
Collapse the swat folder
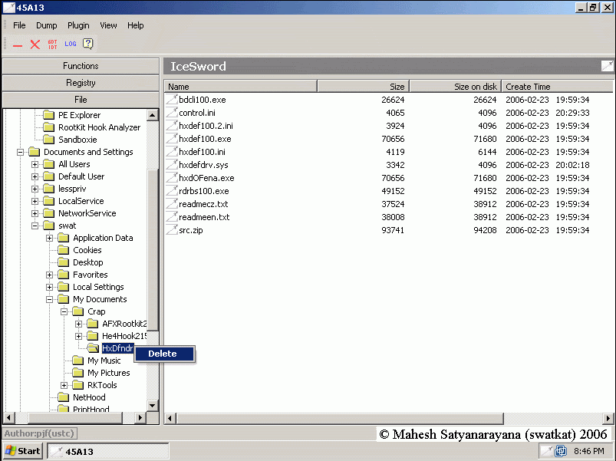[35, 226]
